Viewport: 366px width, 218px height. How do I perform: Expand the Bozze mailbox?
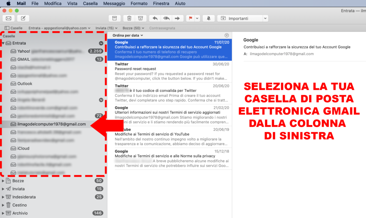coord(3,181)
